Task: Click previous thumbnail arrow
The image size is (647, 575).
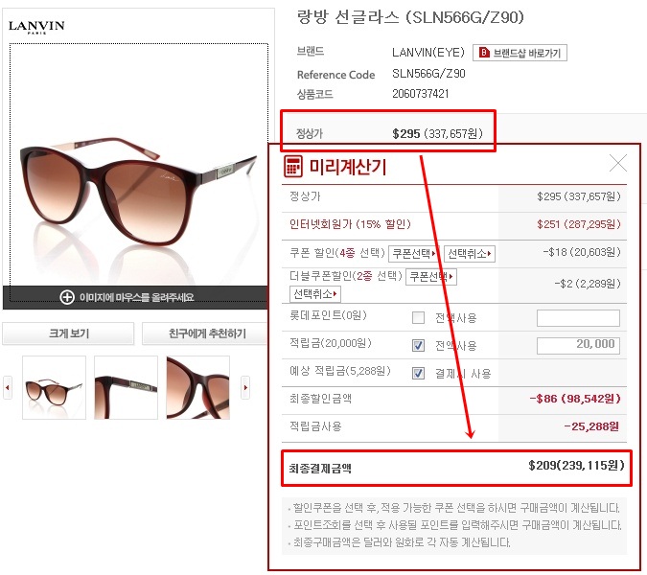Action: pyautogui.click(x=8, y=387)
